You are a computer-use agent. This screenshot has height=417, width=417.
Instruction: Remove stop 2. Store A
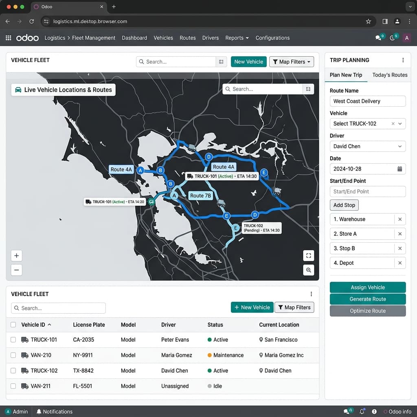[400, 234]
